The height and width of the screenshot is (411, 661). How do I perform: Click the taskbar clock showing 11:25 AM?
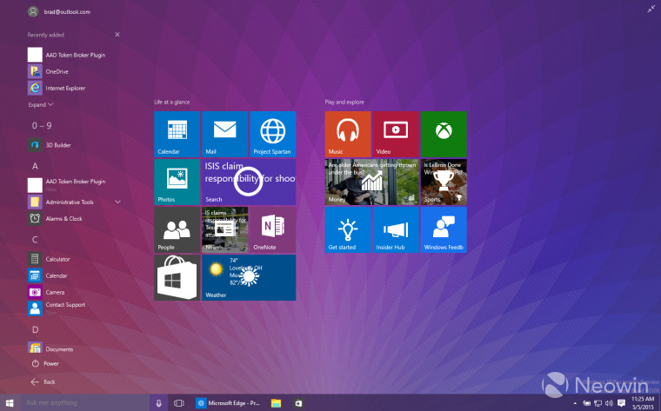643,403
